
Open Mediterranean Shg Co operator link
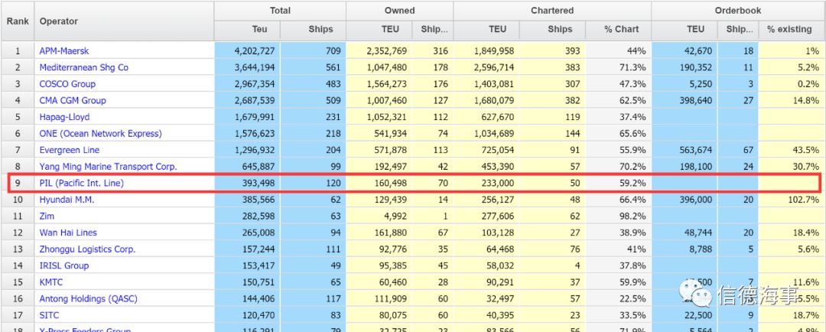[84, 67]
